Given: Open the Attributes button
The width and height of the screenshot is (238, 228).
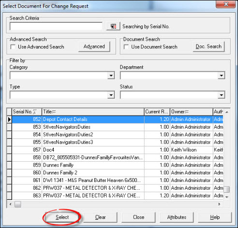Looking at the screenshot, I should tap(177, 217).
